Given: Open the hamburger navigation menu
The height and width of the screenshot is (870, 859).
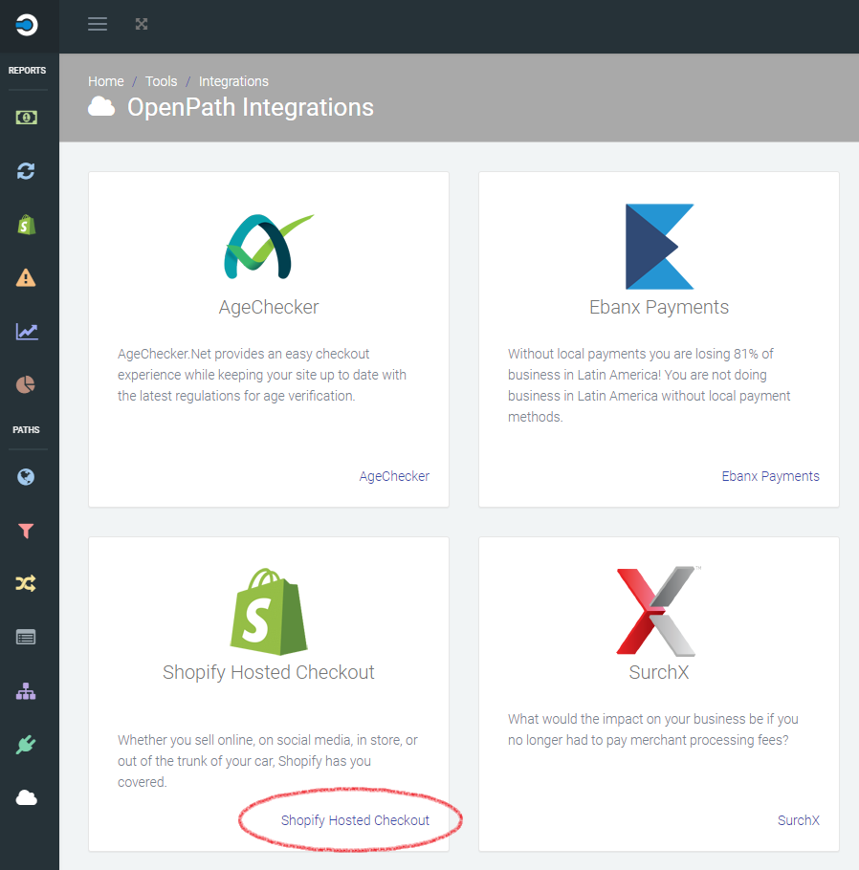Looking at the screenshot, I should [x=97, y=23].
